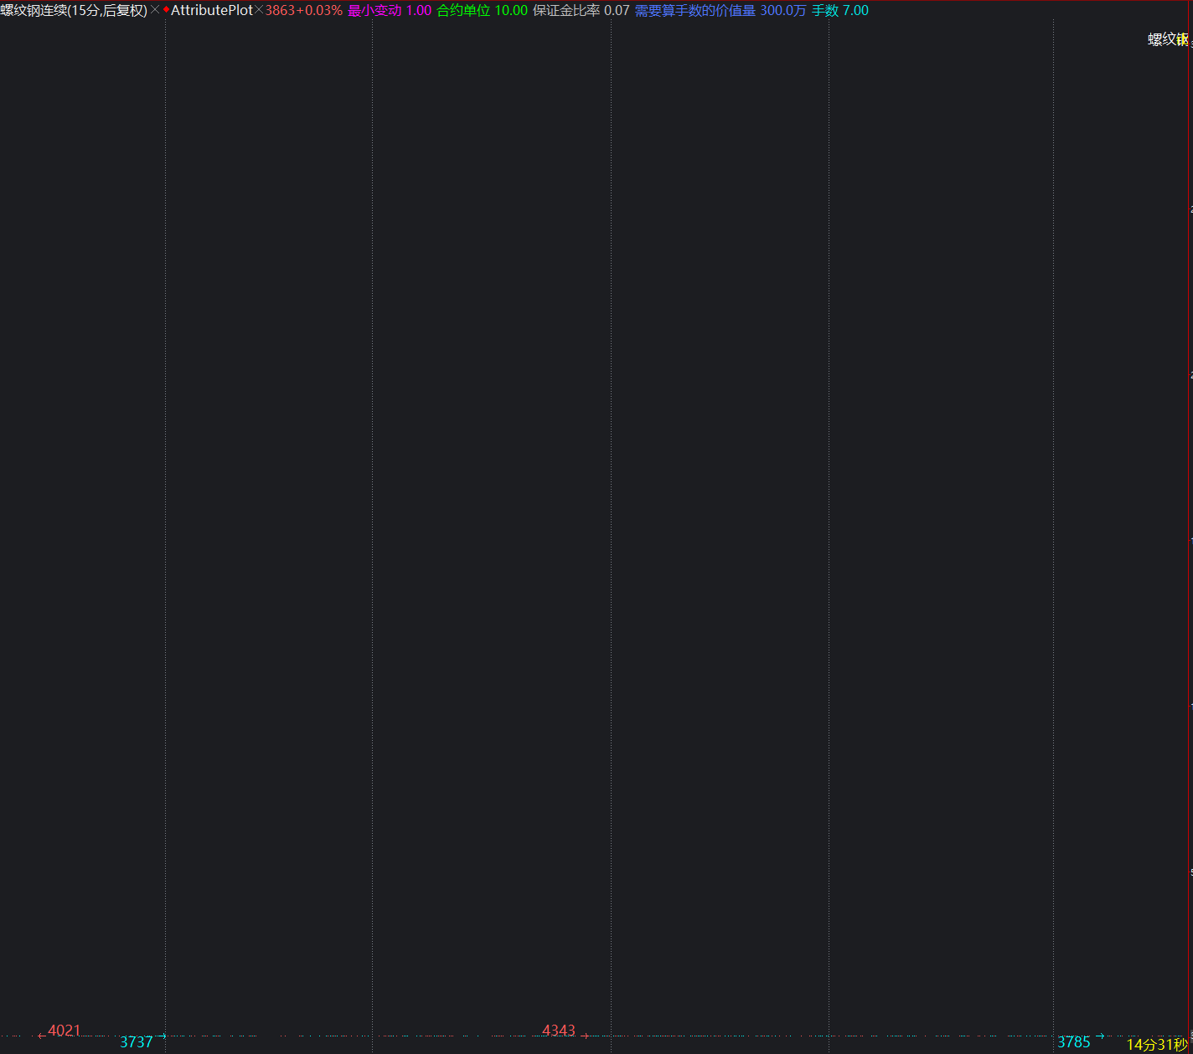Click the 需要算手数的价值量 300.0万 label
The height and width of the screenshot is (1054, 1193).
coord(720,11)
